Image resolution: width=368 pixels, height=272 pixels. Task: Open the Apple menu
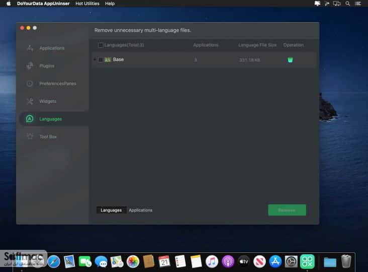pos(9,4)
